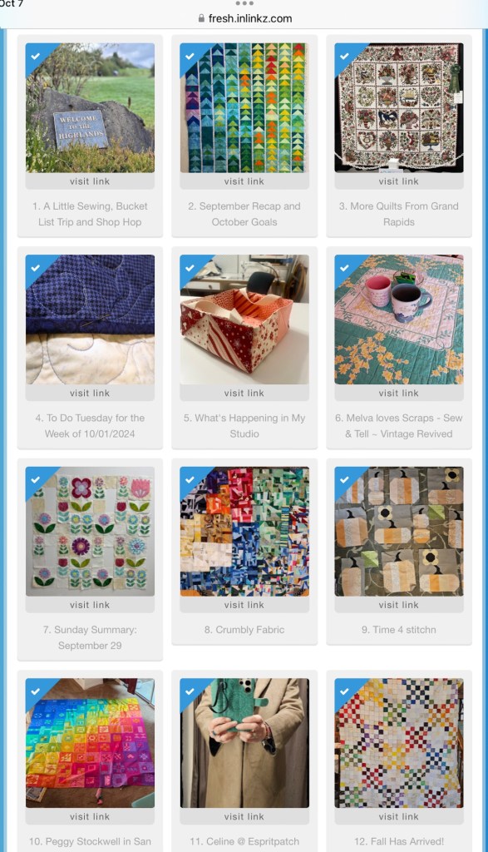Image resolution: width=488 pixels, height=852 pixels.
Task: Click visit link under Time 4 stitchn
Action: point(399,605)
